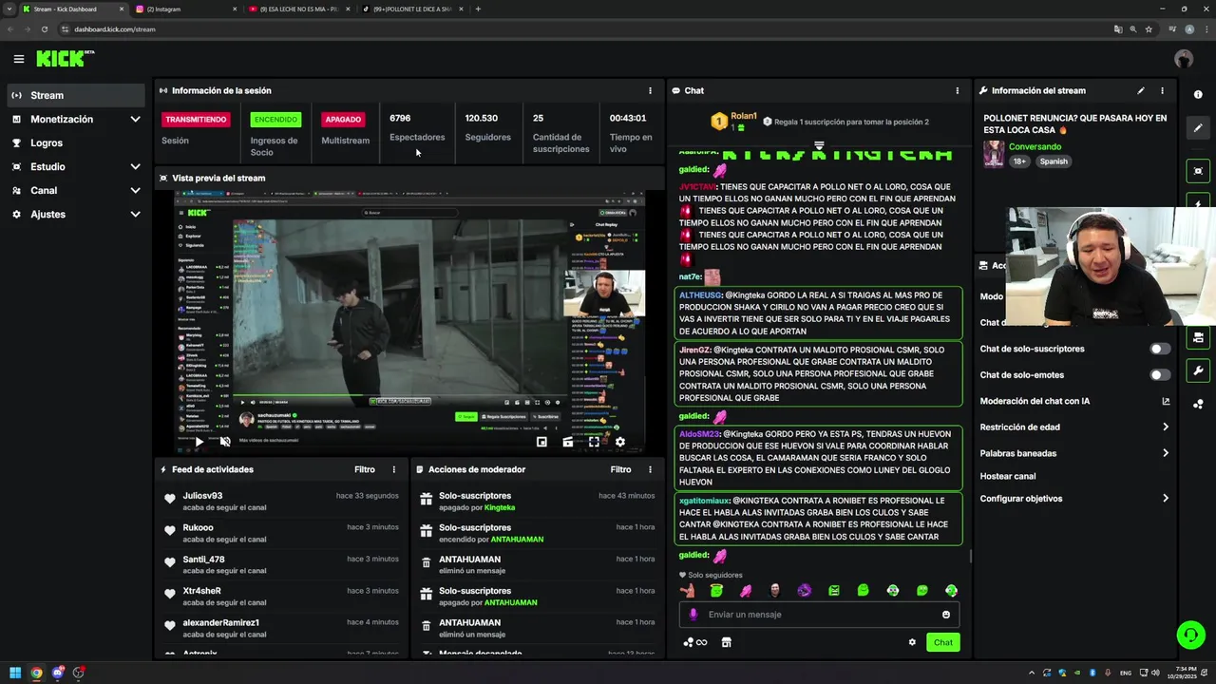Click Hostear canal option
Image resolution: width=1216 pixels, height=684 pixels.
(1008, 476)
